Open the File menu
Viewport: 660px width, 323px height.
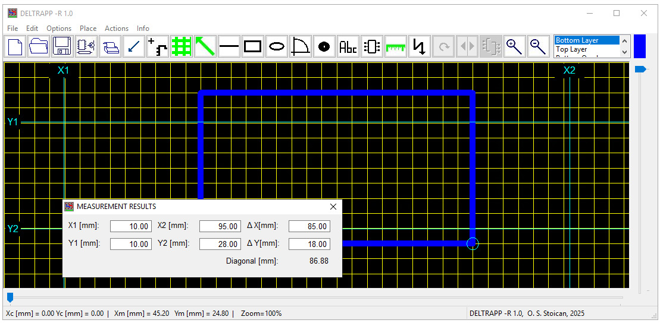click(12, 28)
